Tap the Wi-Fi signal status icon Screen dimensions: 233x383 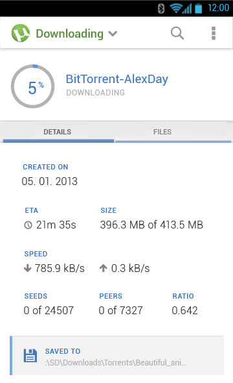pos(175,8)
